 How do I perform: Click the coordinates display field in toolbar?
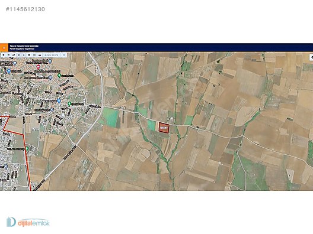52,55
